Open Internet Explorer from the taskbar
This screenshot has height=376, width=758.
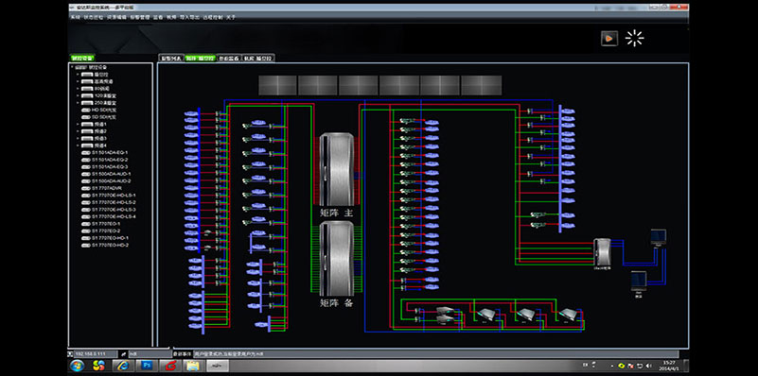pyautogui.click(x=123, y=366)
